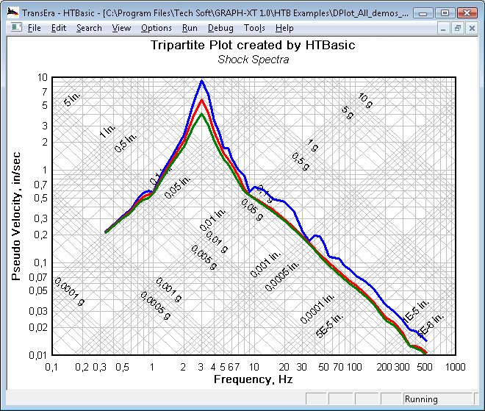Screen dimensions: 485x411
Task: Click the '0,001 in.' grid label
Action: coord(265,264)
